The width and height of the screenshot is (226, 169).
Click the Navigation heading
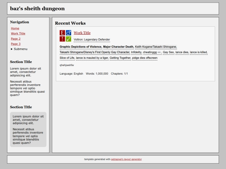(19, 22)
